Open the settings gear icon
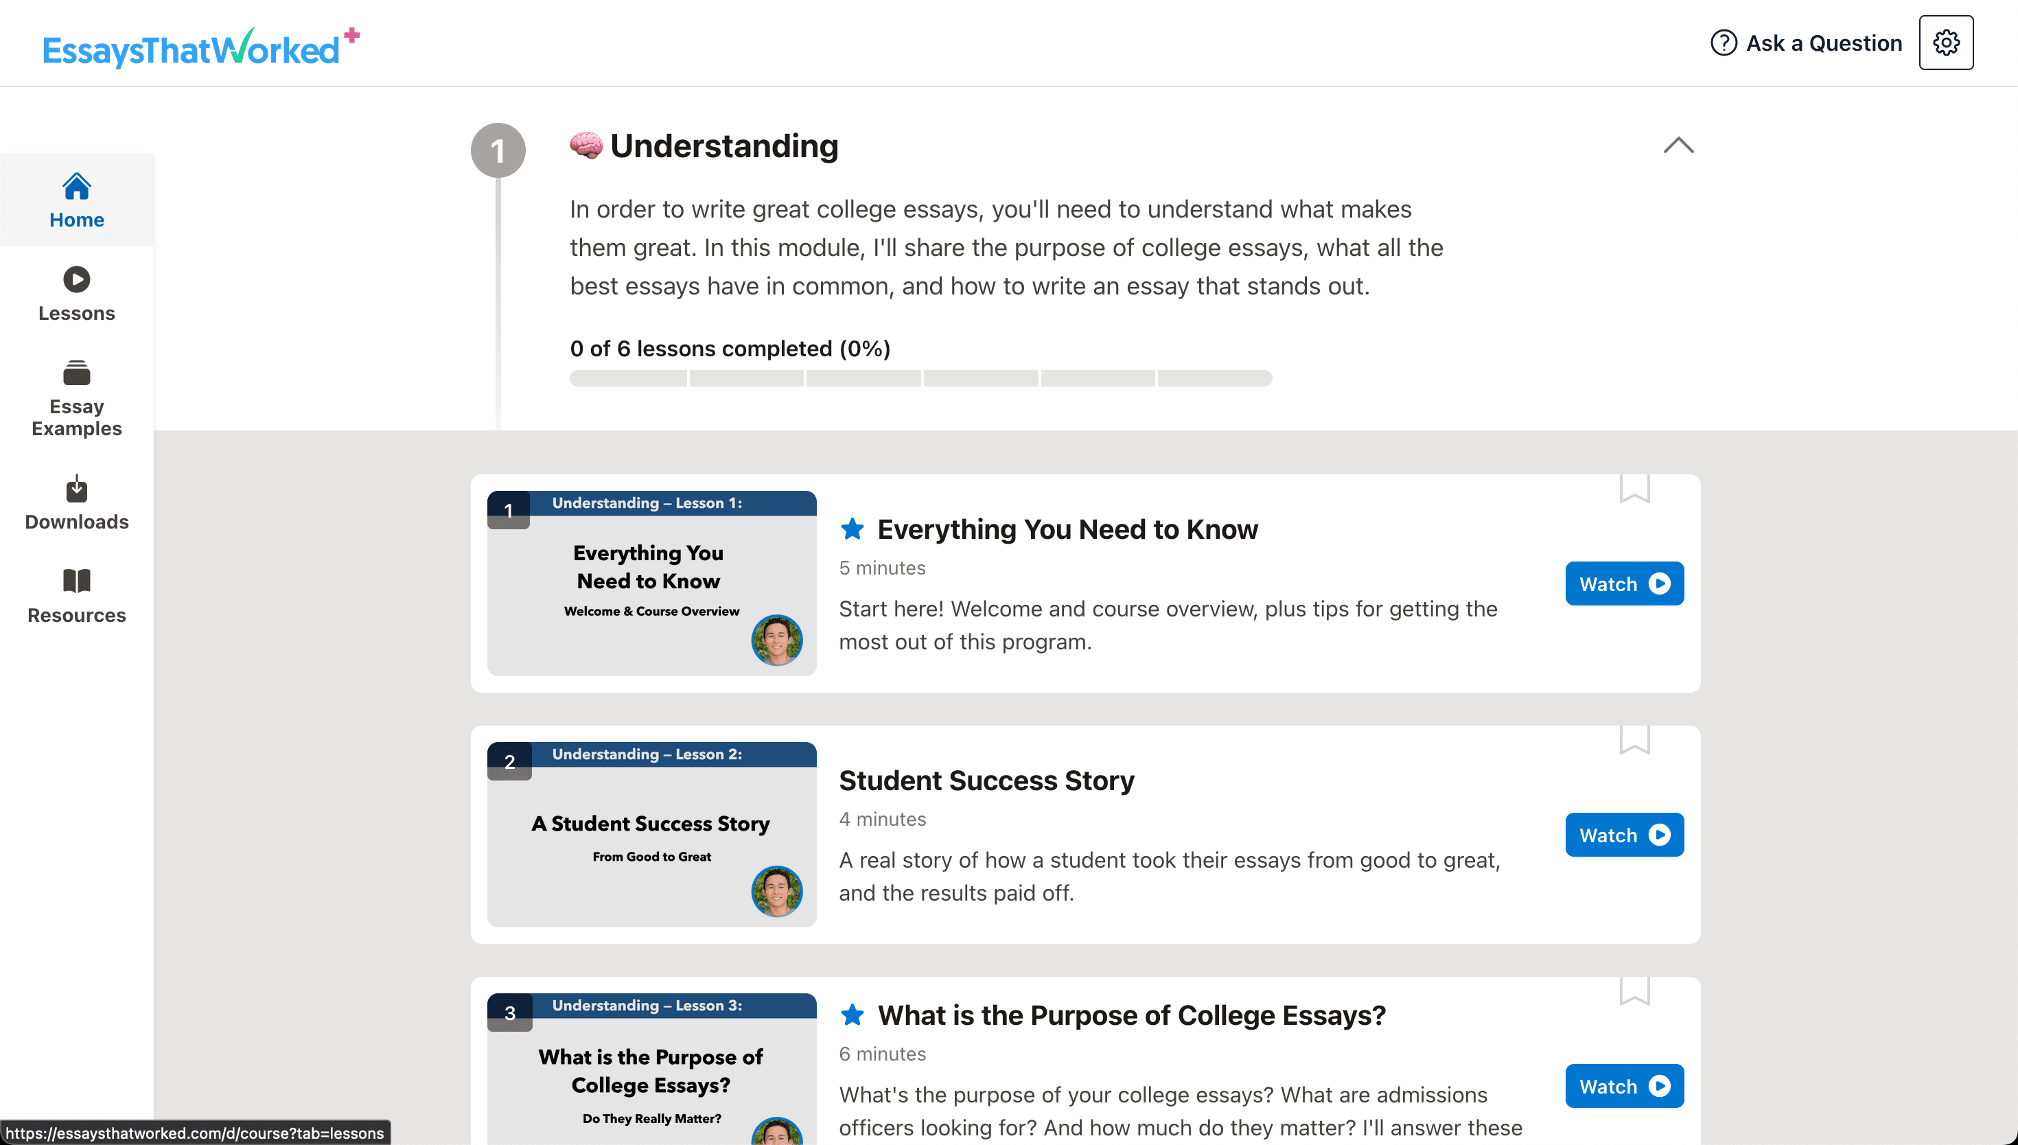Viewport: 2018px width, 1145px height. click(1946, 43)
